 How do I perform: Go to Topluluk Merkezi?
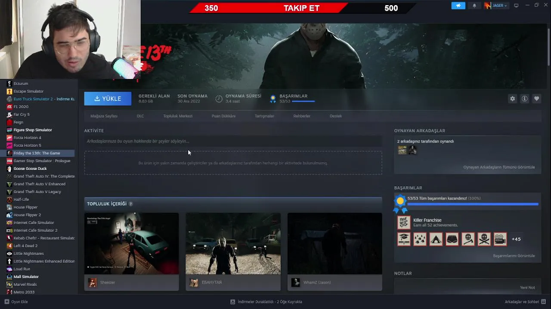tap(178, 116)
